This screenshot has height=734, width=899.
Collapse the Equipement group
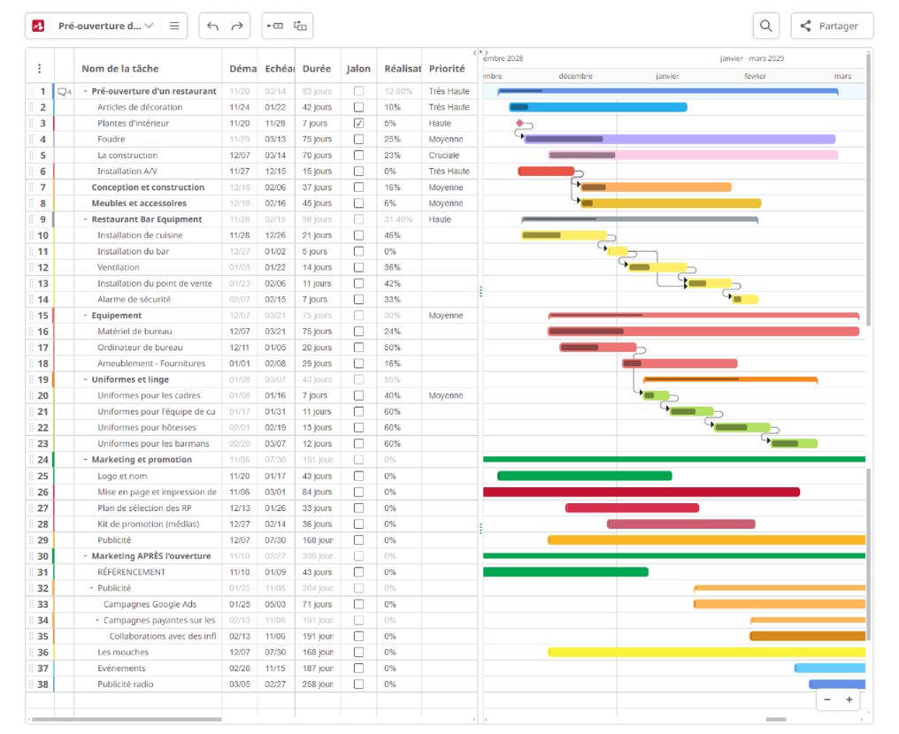coord(86,316)
